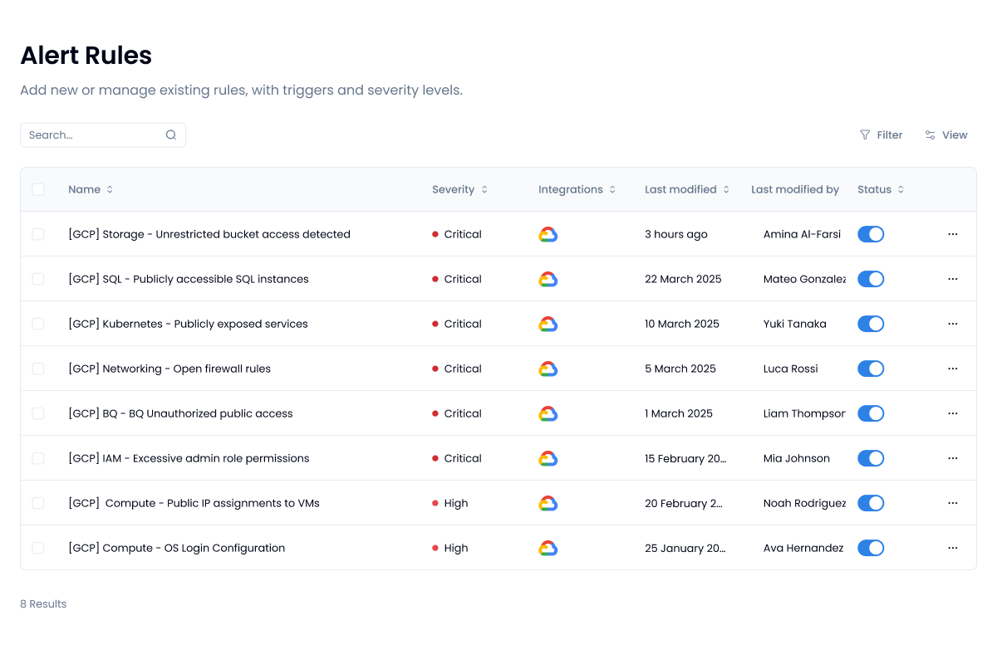Disable the Storage unrestricted bucket access rule

pyautogui.click(x=871, y=234)
